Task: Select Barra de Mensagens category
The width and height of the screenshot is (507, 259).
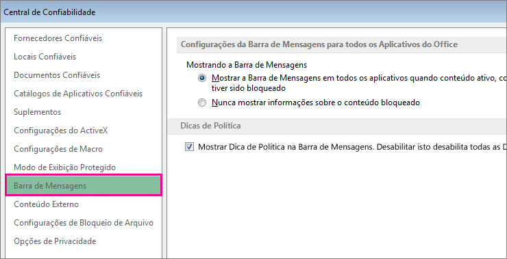Action: (84, 186)
